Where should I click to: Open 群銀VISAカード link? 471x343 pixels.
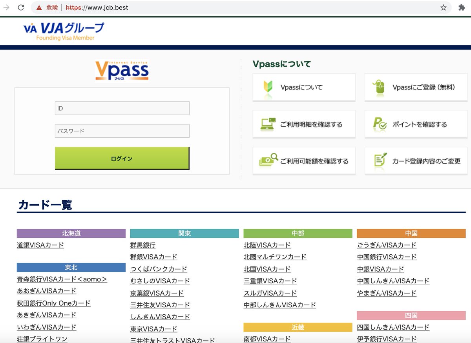point(154,257)
